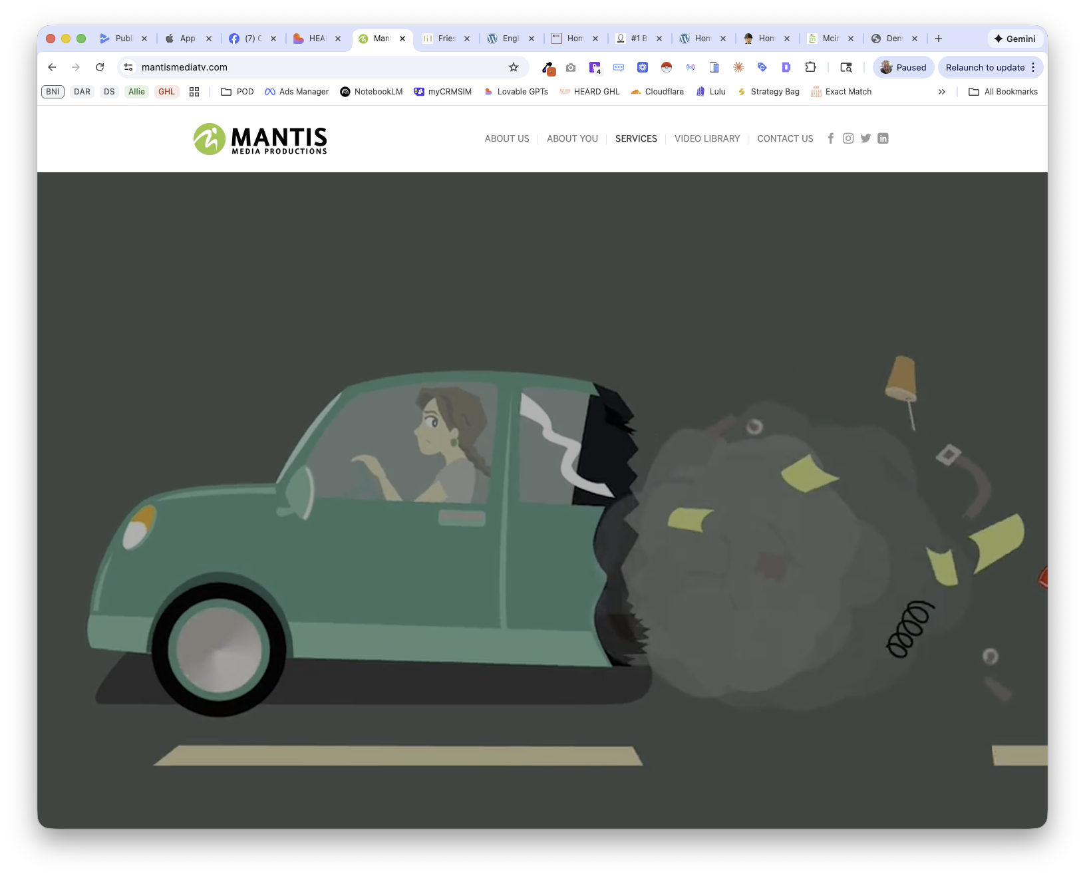1085x878 pixels.
Task: Open the LinkedIn social icon
Action: pos(883,138)
